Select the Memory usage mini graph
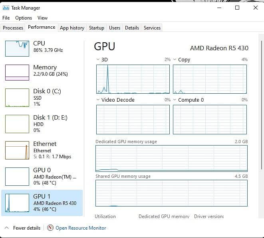Image resolution: width=264 pixels, height=238 pixels. [x=17, y=73]
